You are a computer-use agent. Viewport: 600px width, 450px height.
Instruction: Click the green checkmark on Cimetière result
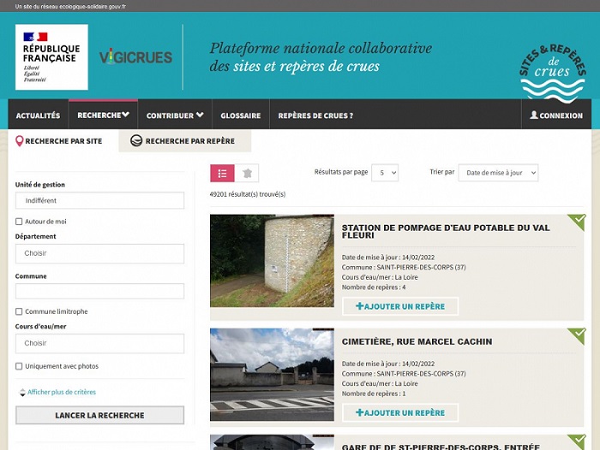pyautogui.click(x=576, y=335)
